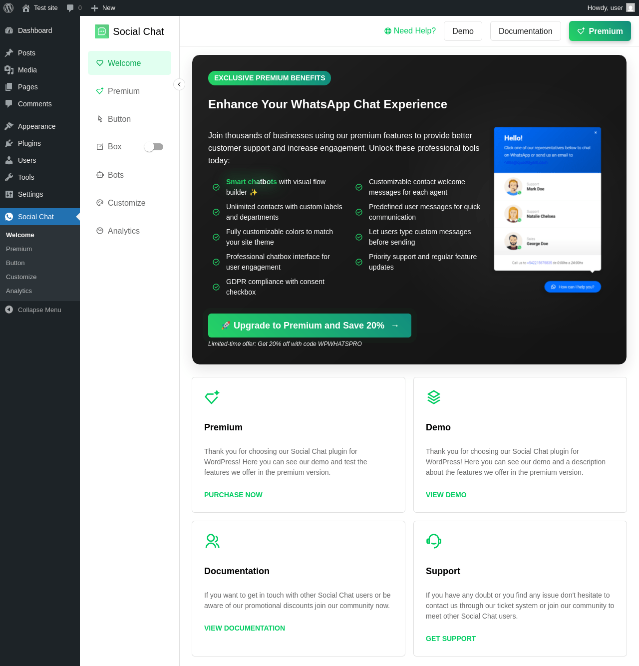
Task: Click the New content button
Action: tap(103, 8)
